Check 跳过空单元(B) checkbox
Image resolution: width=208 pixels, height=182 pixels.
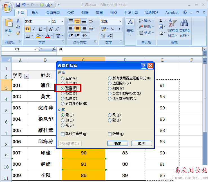(x=62, y=134)
